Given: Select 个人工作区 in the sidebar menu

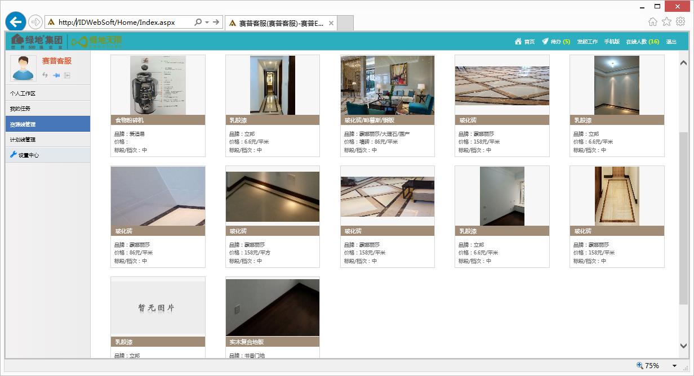Looking at the screenshot, I should [x=23, y=93].
